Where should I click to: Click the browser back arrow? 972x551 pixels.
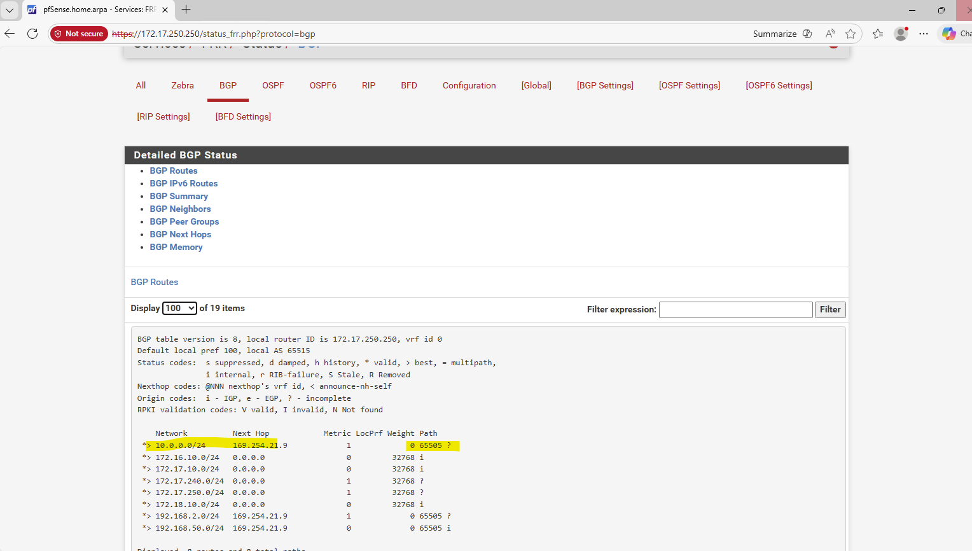(10, 34)
